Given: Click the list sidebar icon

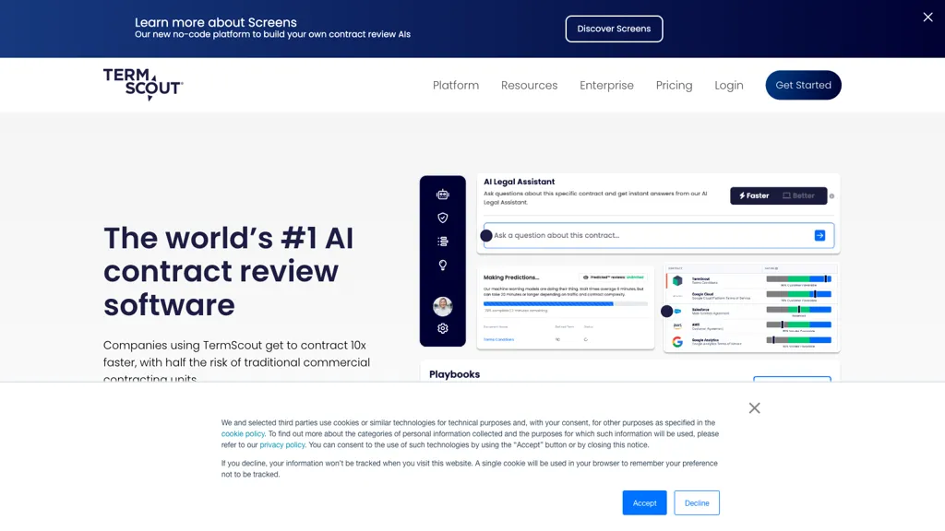Looking at the screenshot, I should point(442,242).
